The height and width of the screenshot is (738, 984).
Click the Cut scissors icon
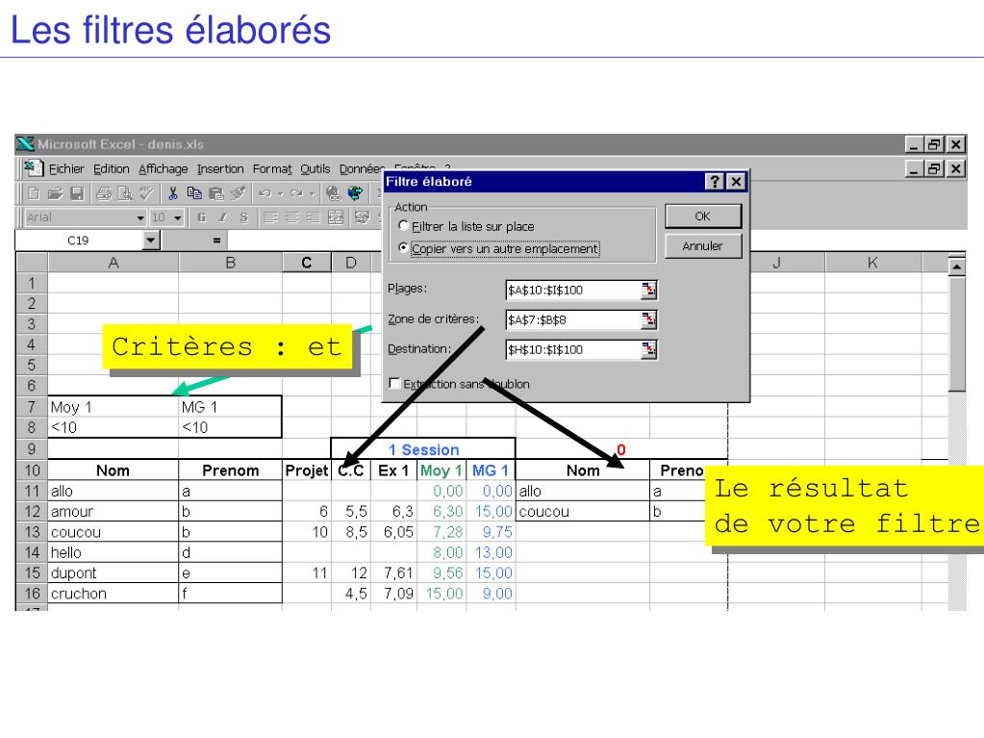[x=172, y=193]
